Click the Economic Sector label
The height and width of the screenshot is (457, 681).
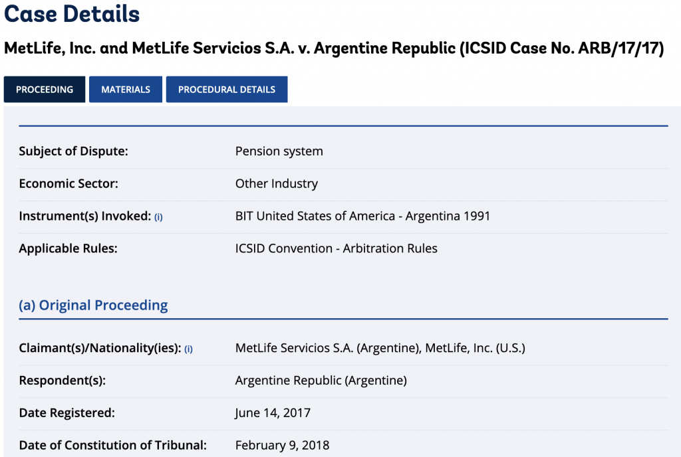pos(68,183)
